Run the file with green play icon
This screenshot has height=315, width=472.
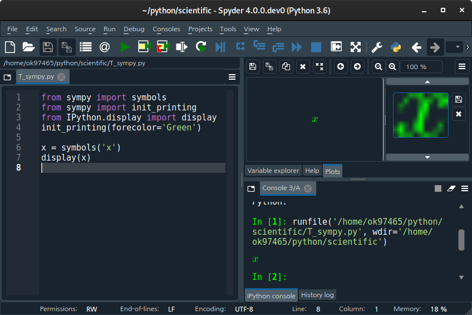[124, 47]
